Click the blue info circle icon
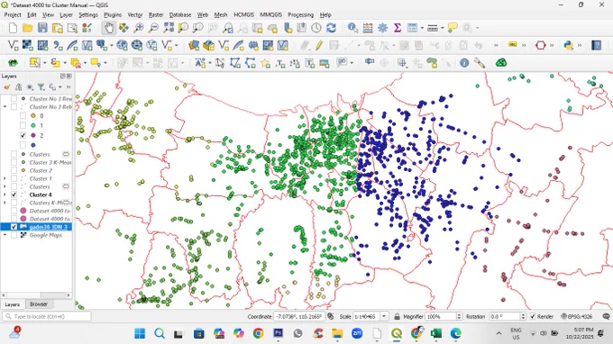Screen dimensions: 613x344 pos(464,62)
